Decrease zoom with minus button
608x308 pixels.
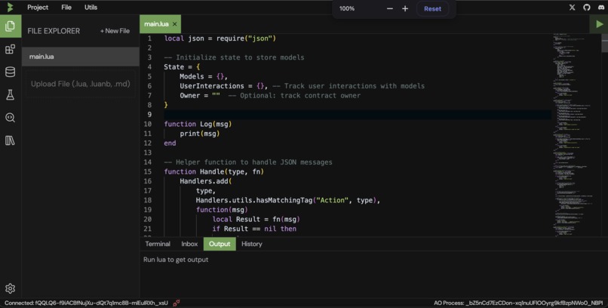point(390,8)
